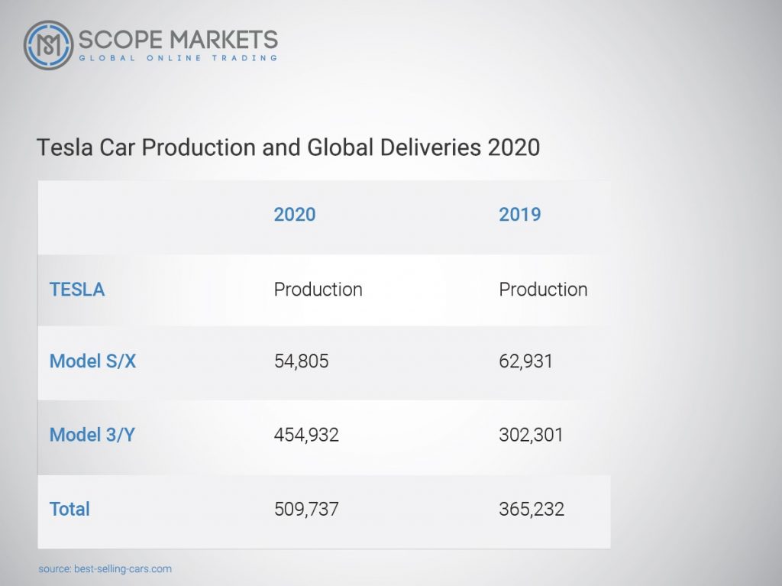Click 'Production' under the 2019 column
The image size is (782, 586).
543,290
